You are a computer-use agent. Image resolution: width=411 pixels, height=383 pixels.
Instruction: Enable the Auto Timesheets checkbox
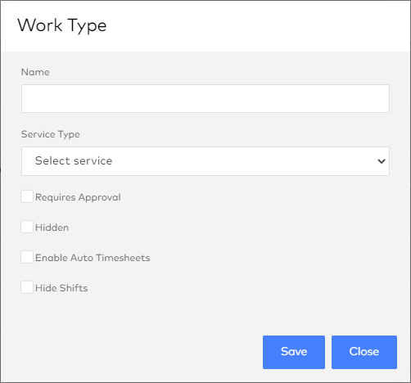pos(27,257)
